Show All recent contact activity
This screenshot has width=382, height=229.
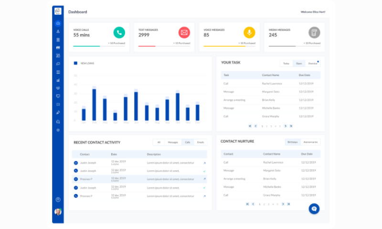pyautogui.click(x=159, y=142)
